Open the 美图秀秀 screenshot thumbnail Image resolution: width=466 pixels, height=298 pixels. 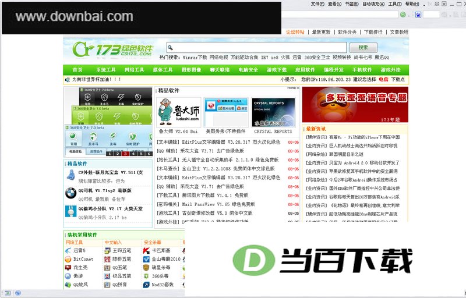[226, 112]
